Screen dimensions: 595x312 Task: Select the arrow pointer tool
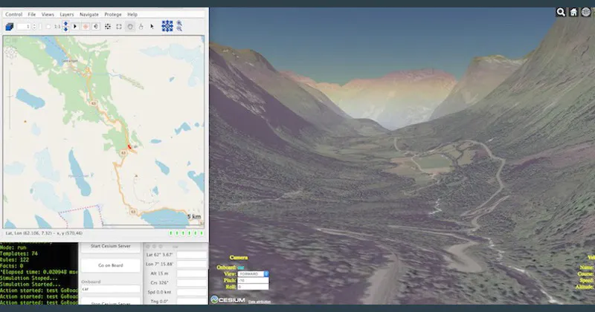coord(152,27)
